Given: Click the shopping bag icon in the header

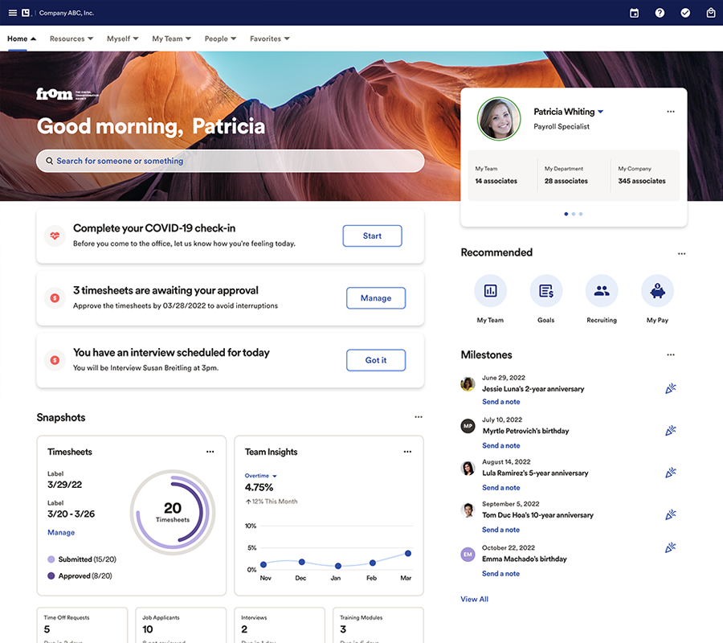Looking at the screenshot, I should [x=710, y=13].
